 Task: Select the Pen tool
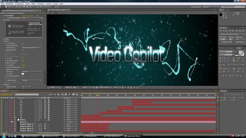tap(27, 7)
